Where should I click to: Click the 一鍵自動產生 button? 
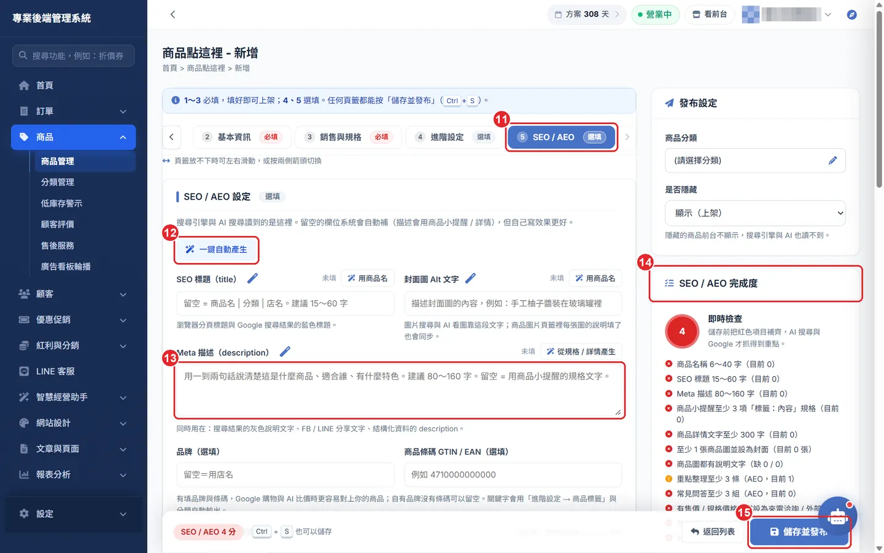(216, 249)
